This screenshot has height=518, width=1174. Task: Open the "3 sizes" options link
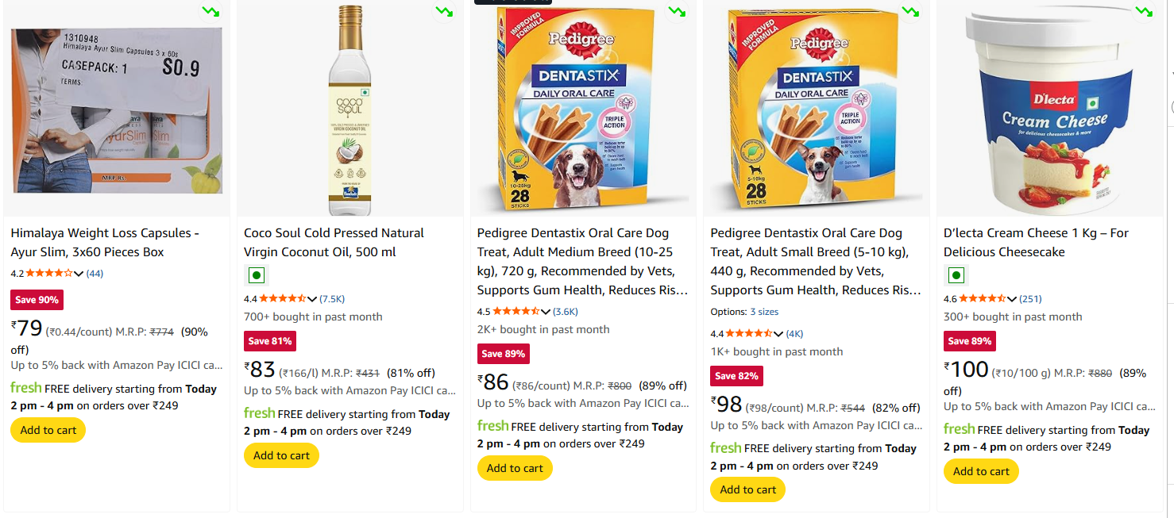[764, 312]
